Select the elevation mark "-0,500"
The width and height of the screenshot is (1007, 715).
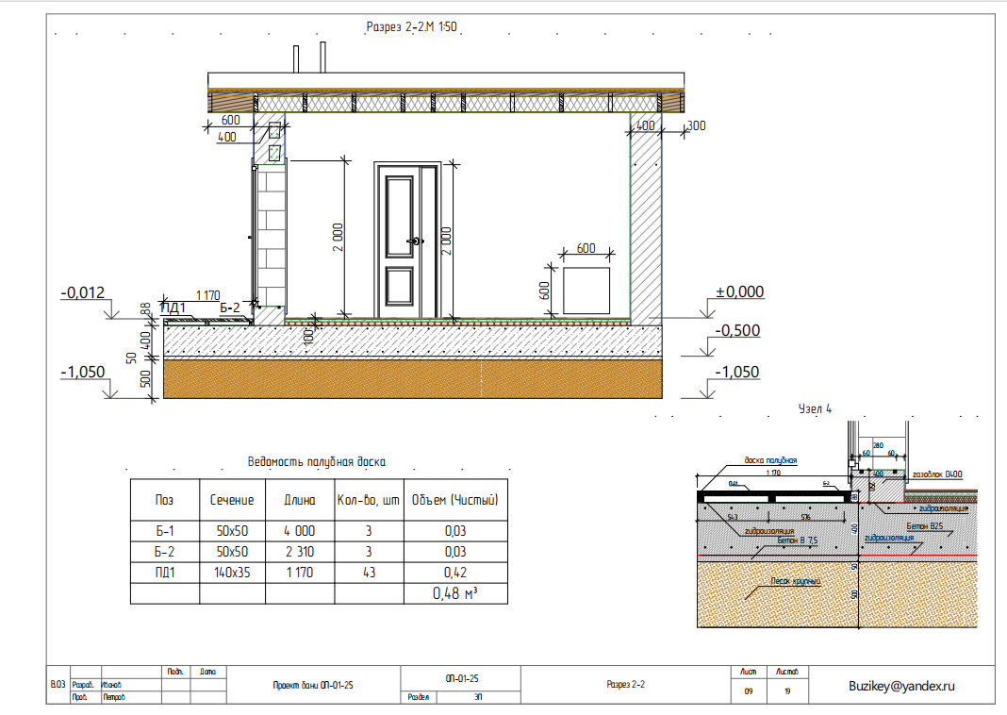[x=738, y=330]
